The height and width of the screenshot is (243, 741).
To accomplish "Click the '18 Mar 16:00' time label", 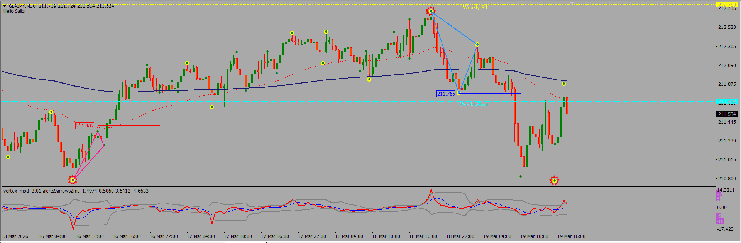I will point(423,236).
